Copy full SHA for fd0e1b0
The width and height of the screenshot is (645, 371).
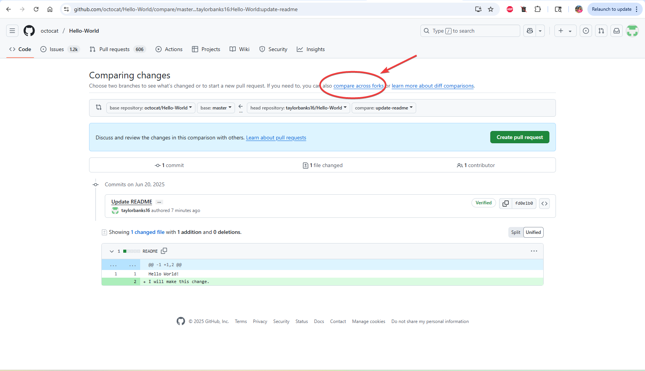click(x=506, y=203)
